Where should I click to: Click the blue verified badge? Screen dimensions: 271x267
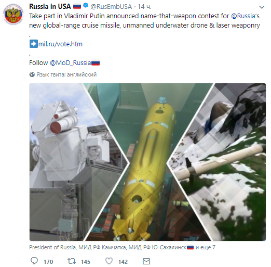pos(86,6)
